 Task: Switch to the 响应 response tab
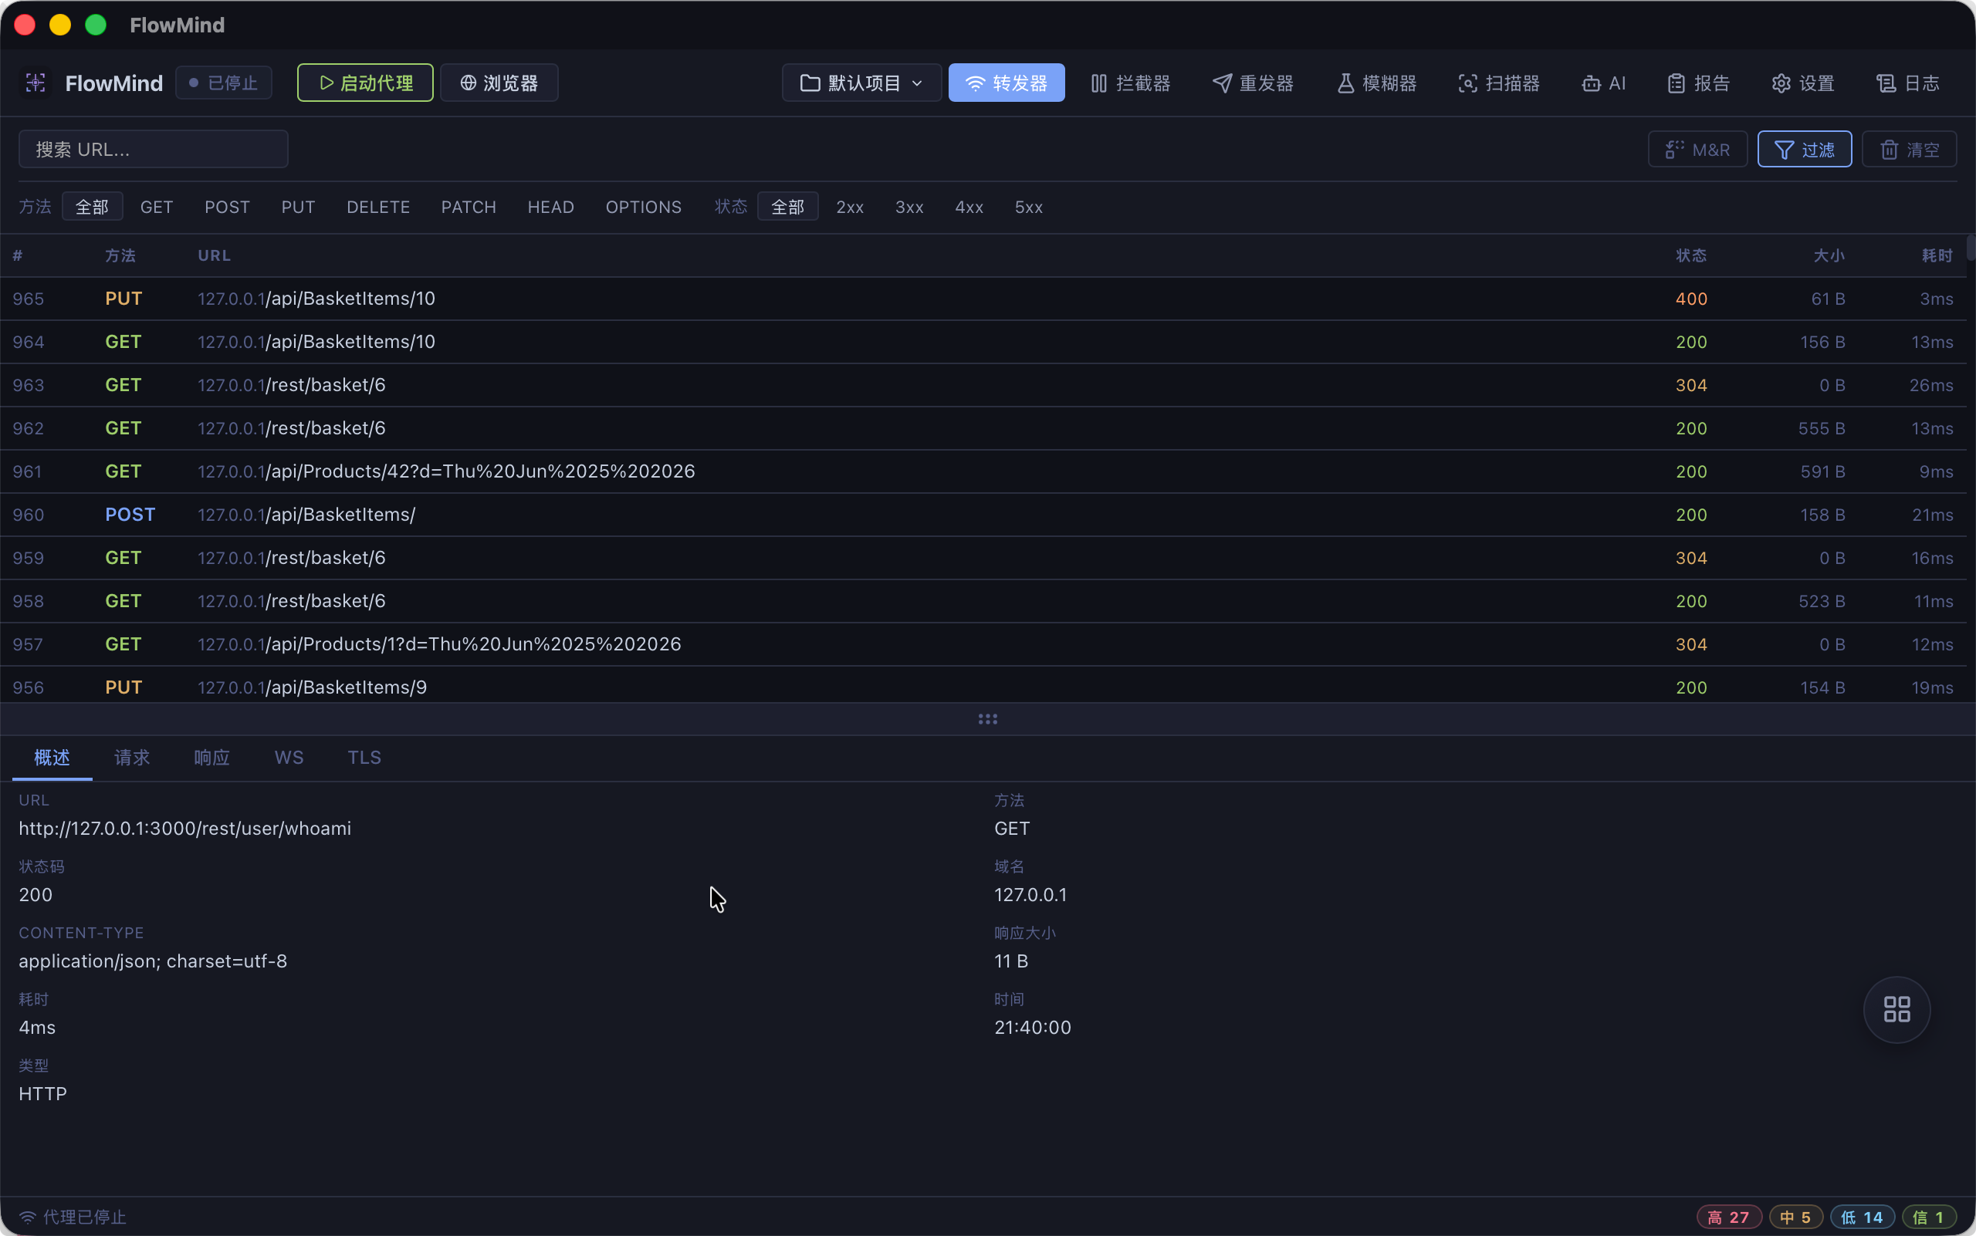[211, 758]
